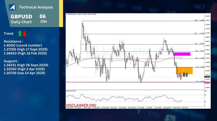217x121 pixels.
Task: Click the black current price label 1.32201
Action: (207, 77)
